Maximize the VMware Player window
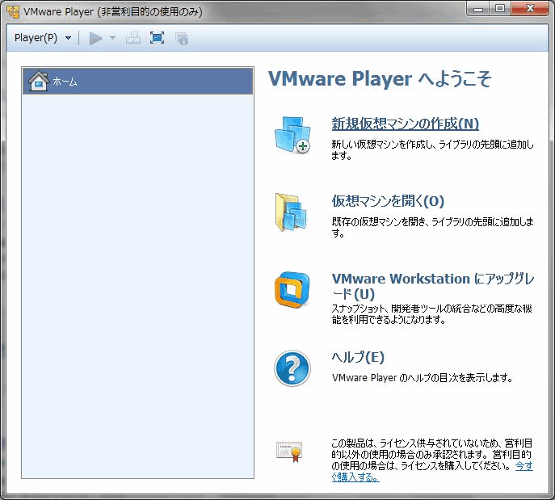 pos(500,9)
